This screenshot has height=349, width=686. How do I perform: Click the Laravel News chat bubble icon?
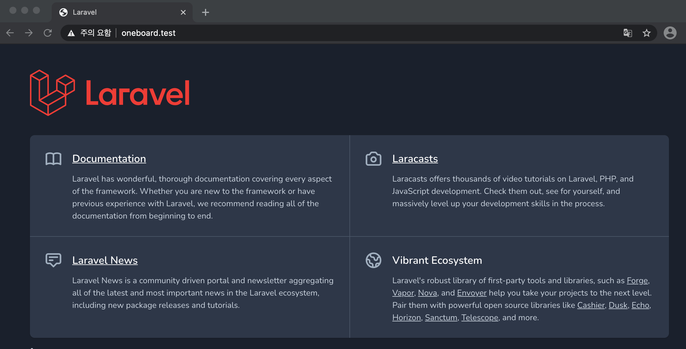(x=53, y=260)
